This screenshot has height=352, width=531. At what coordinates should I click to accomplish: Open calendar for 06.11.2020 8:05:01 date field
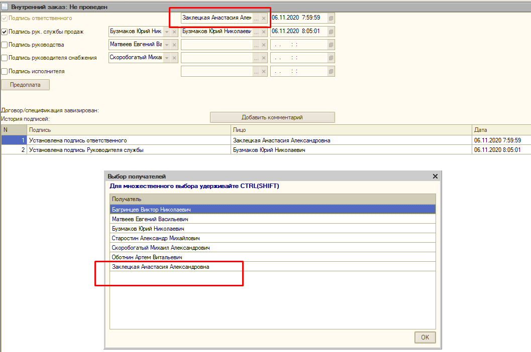[x=331, y=32]
